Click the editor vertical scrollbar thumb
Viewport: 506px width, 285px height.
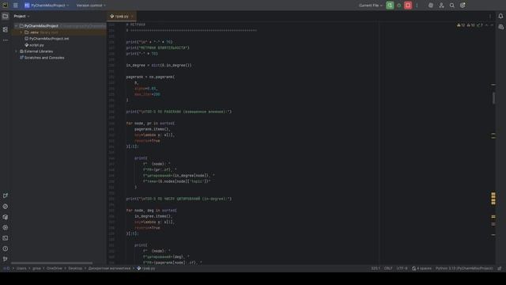[x=493, y=98]
